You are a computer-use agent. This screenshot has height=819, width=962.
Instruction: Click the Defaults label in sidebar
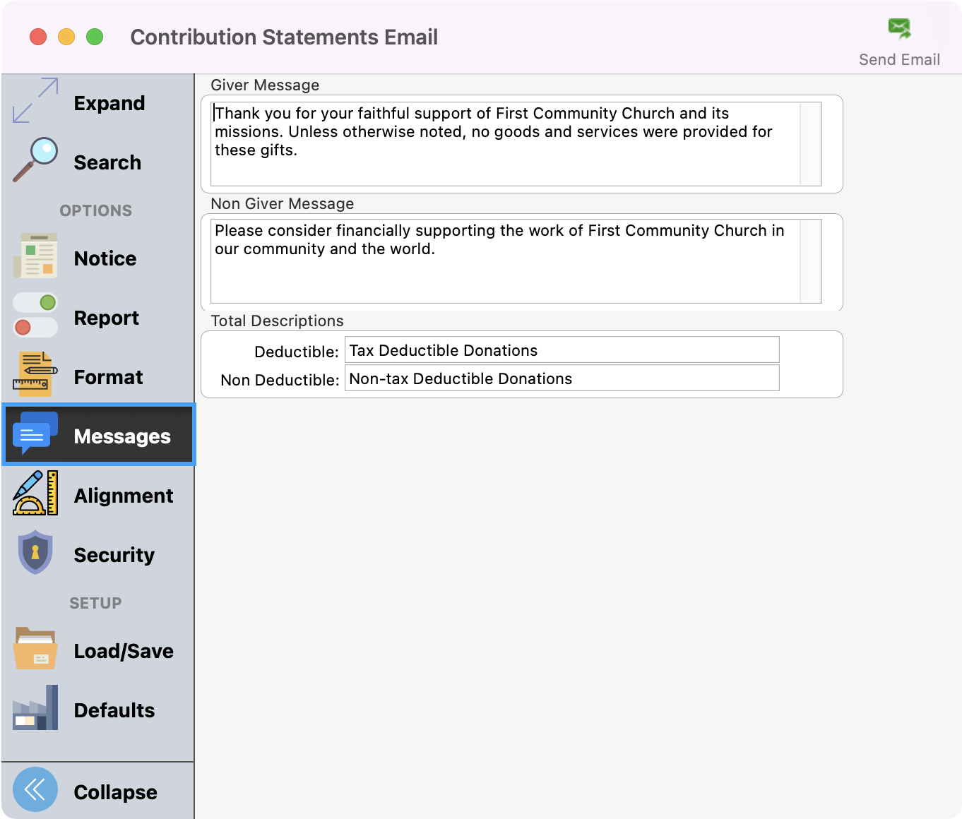pyautogui.click(x=114, y=710)
